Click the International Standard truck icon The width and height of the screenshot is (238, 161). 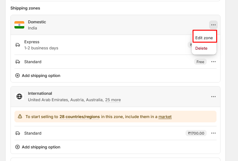pyautogui.click(x=18, y=133)
